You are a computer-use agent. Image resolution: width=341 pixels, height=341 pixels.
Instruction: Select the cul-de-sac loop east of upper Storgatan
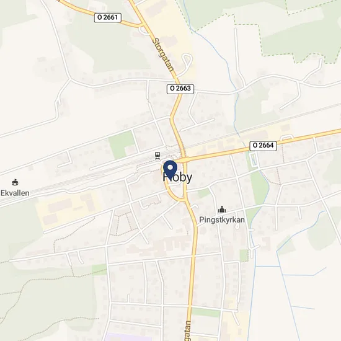187,59
